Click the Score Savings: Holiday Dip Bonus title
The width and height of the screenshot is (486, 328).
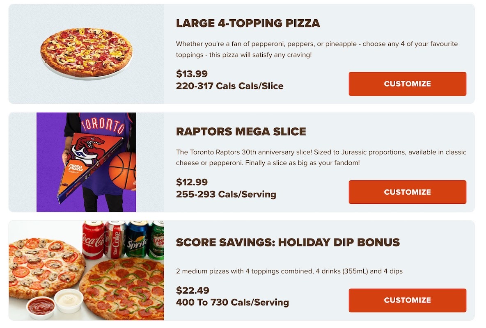287,242
